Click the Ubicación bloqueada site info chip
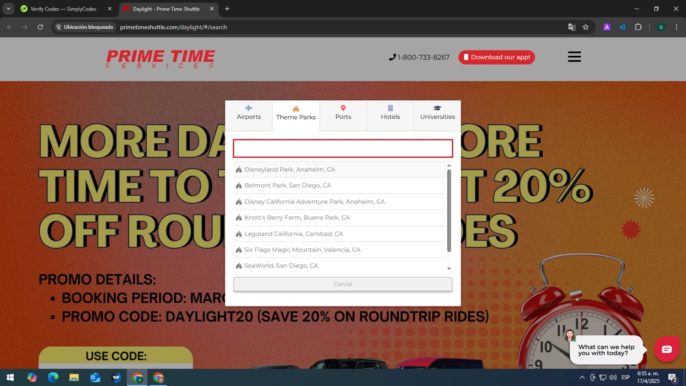The height and width of the screenshot is (386, 686). tap(85, 27)
